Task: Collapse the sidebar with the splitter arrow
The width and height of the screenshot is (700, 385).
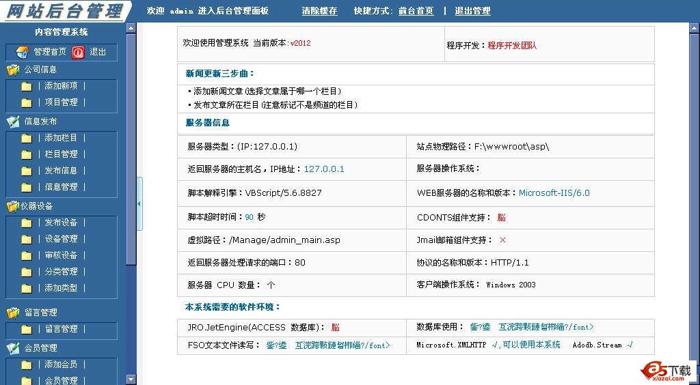Action: point(139,203)
